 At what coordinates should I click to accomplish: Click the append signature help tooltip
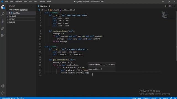coord(101,67)
